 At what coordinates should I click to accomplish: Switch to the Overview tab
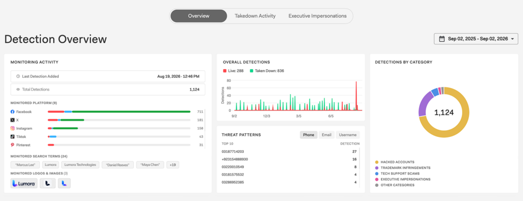click(199, 16)
